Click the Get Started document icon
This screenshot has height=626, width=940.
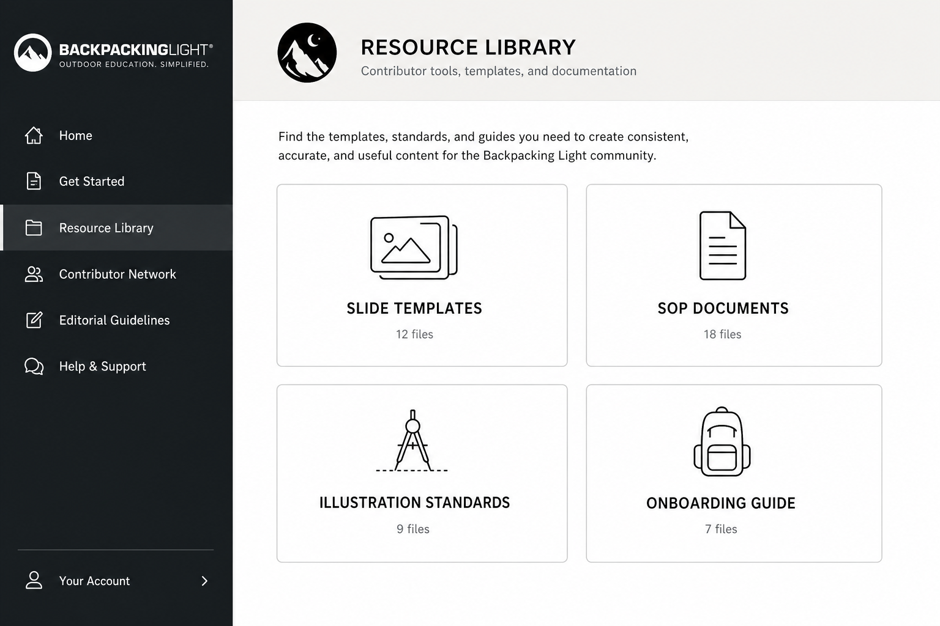click(34, 181)
